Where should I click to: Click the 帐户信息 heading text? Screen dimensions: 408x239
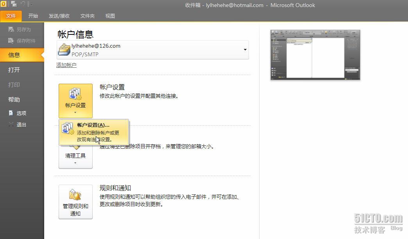pyautogui.click(x=75, y=34)
